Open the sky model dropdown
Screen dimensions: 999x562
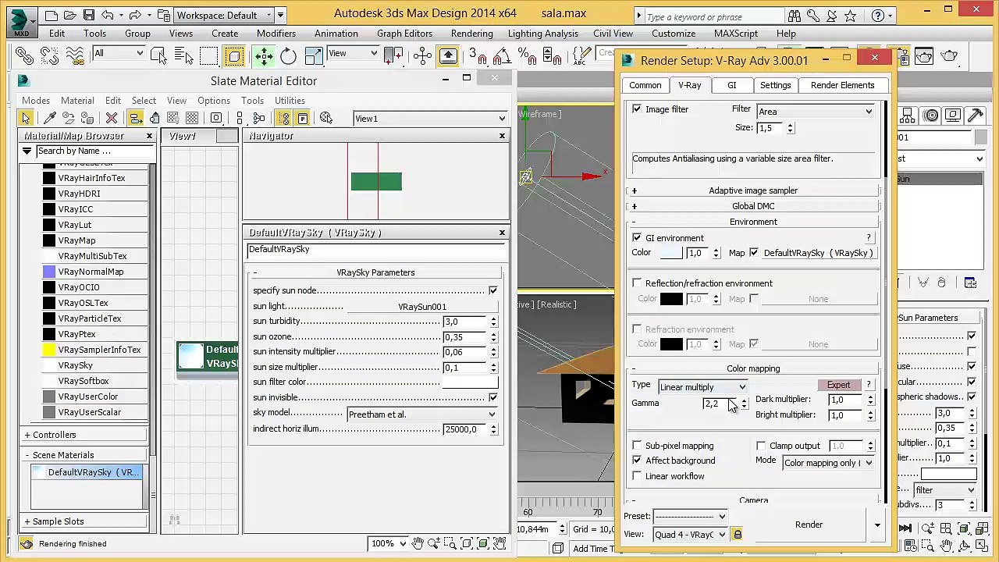coord(421,414)
